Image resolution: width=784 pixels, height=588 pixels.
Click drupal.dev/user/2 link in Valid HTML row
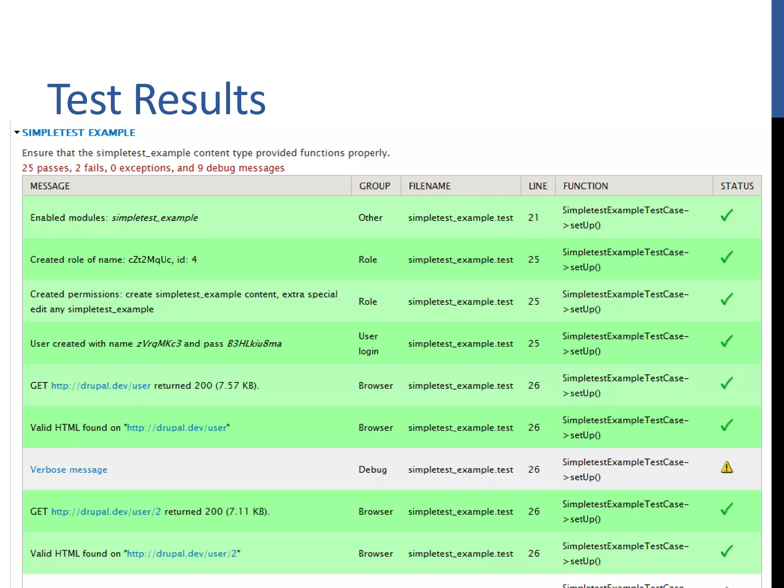point(182,554)
